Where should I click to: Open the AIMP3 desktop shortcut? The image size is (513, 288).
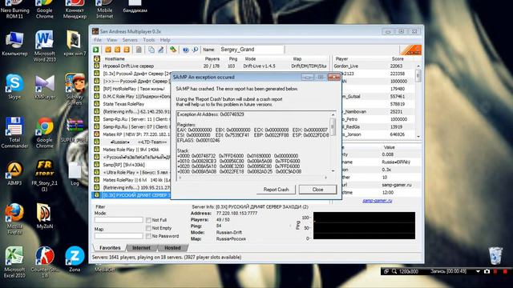[x=14, y=174]
